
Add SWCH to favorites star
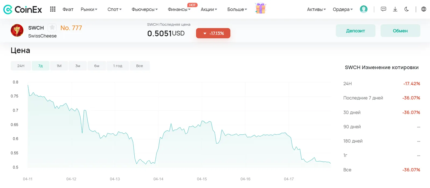pyautogui.click(x=52, y=27)
